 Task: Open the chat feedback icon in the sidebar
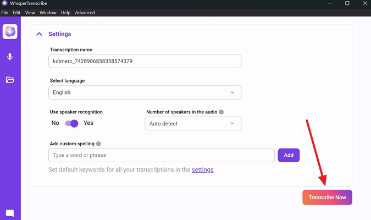click(10, 213)
